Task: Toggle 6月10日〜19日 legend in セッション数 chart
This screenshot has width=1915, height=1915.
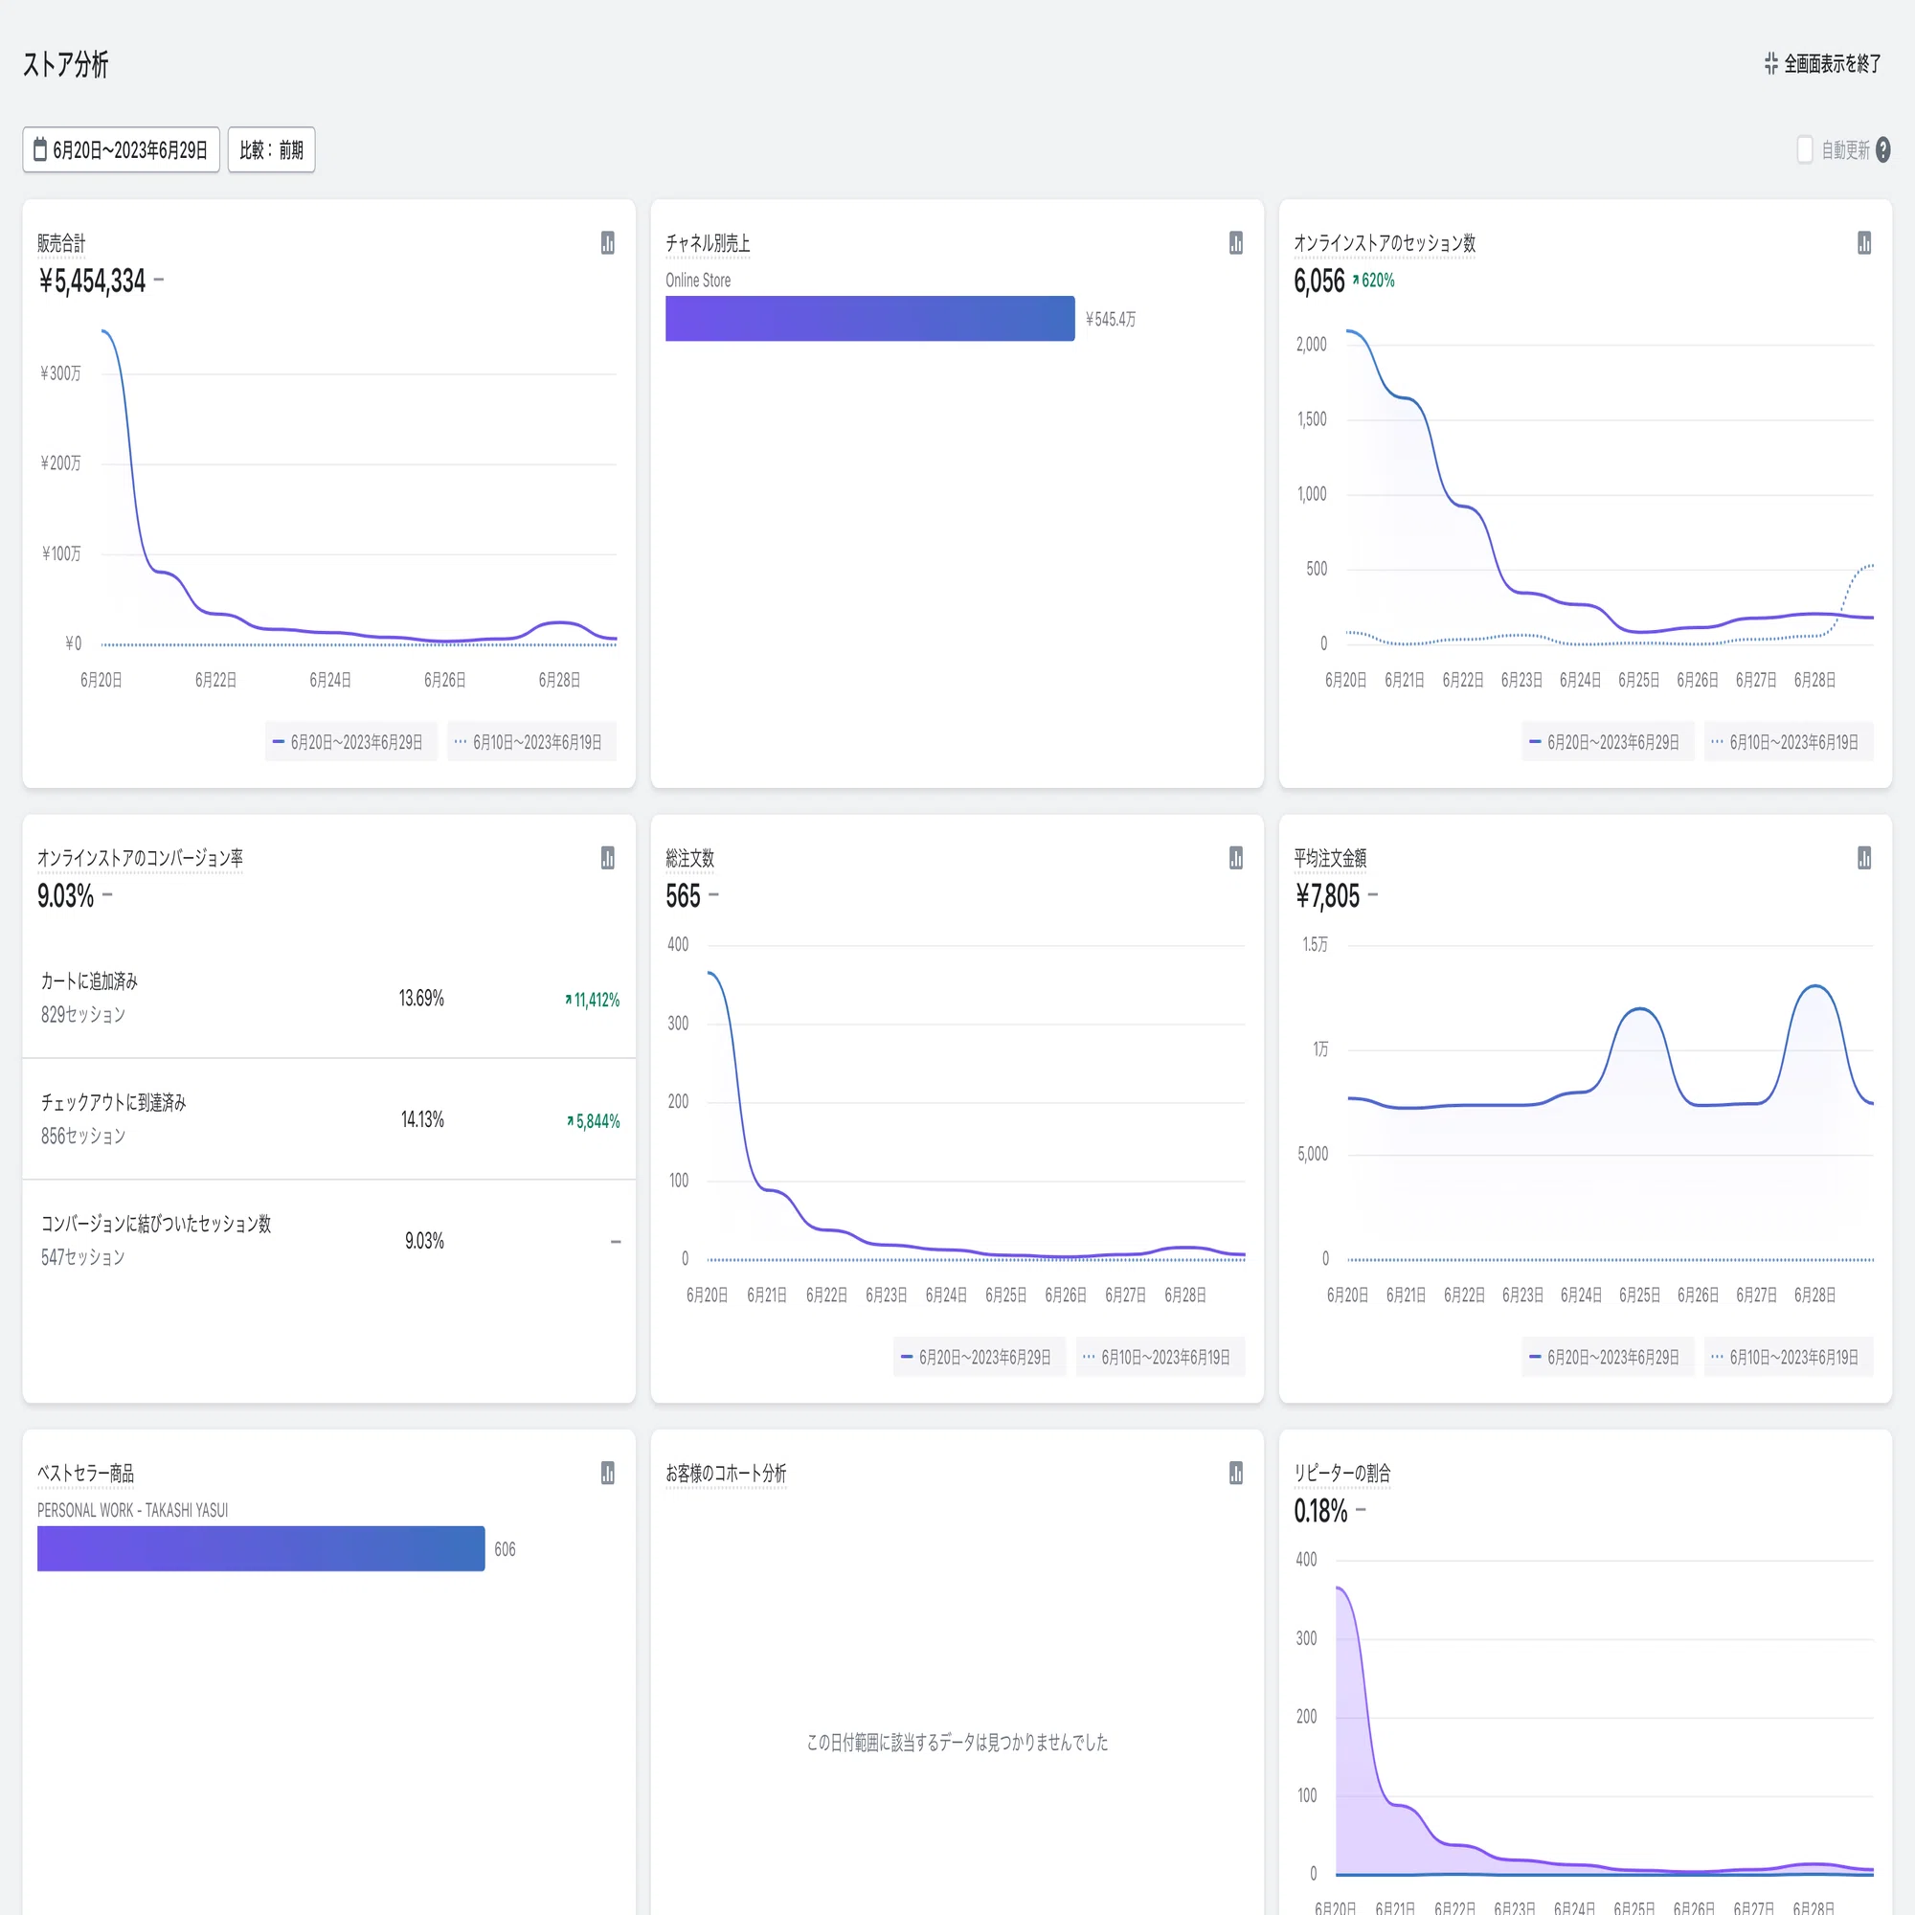Action: click(x=1788, y=742)
